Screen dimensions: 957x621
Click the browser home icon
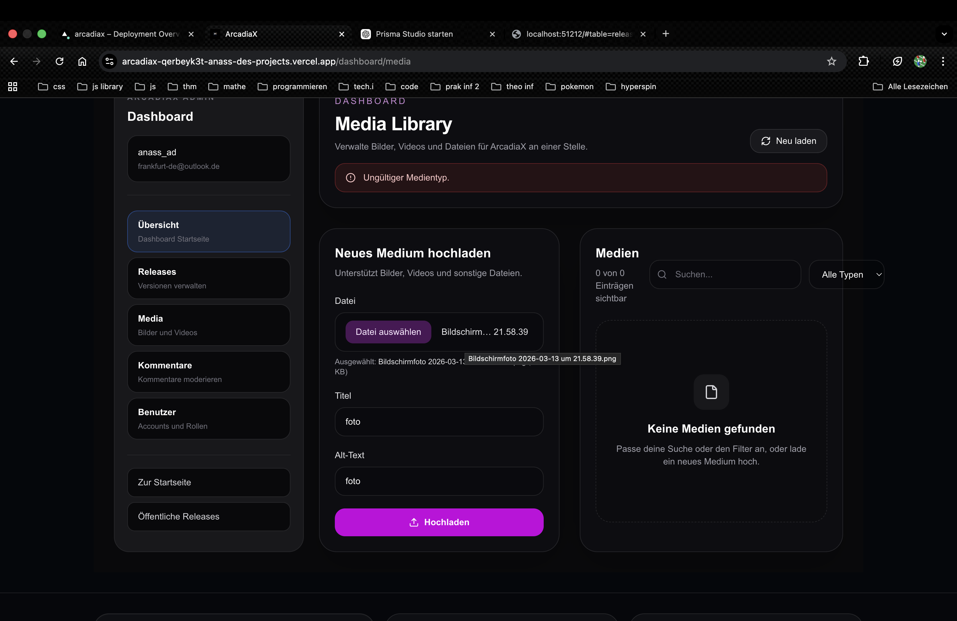coord(82,61)
